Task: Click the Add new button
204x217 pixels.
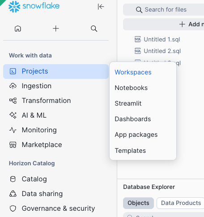Action: (163, 24)
